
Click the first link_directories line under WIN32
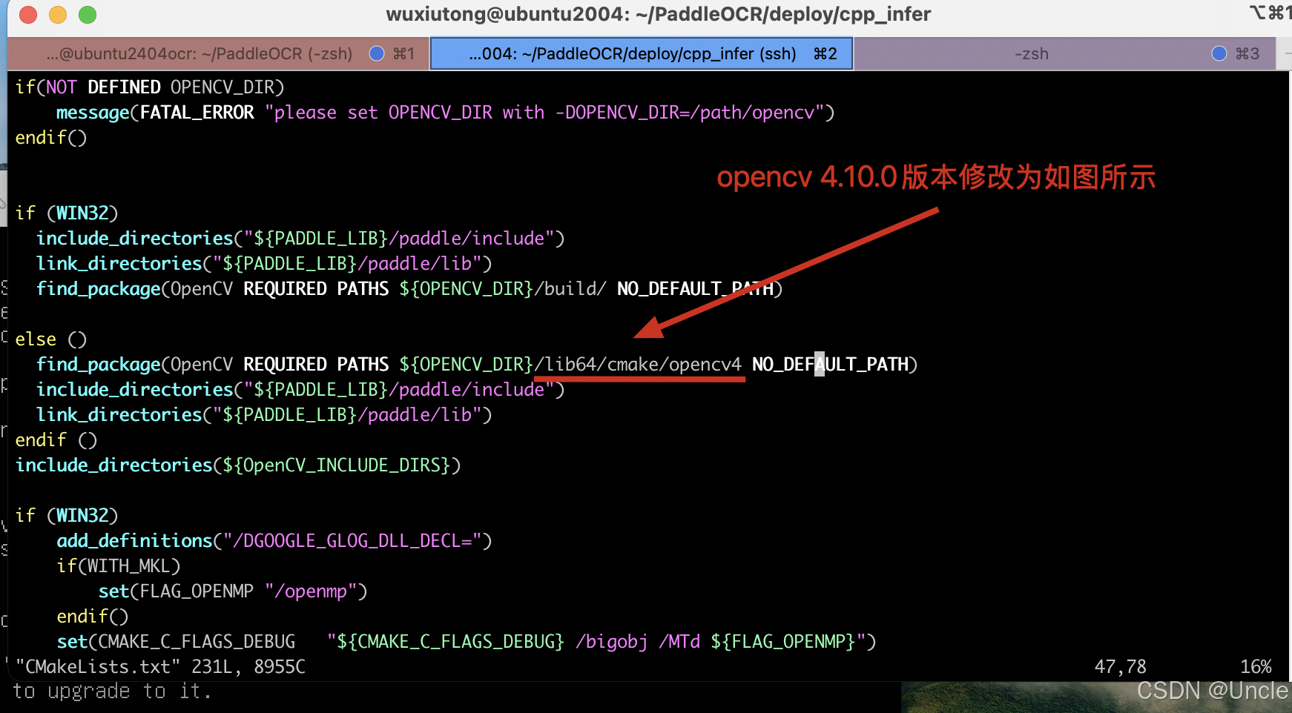tap(264, 264)
